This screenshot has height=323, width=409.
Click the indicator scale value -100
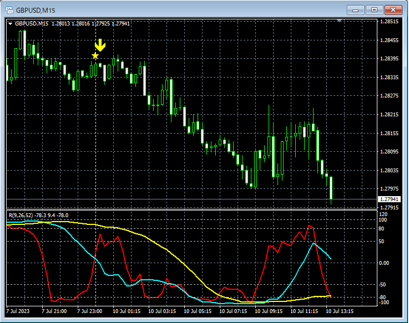click(x=383, y=303)
